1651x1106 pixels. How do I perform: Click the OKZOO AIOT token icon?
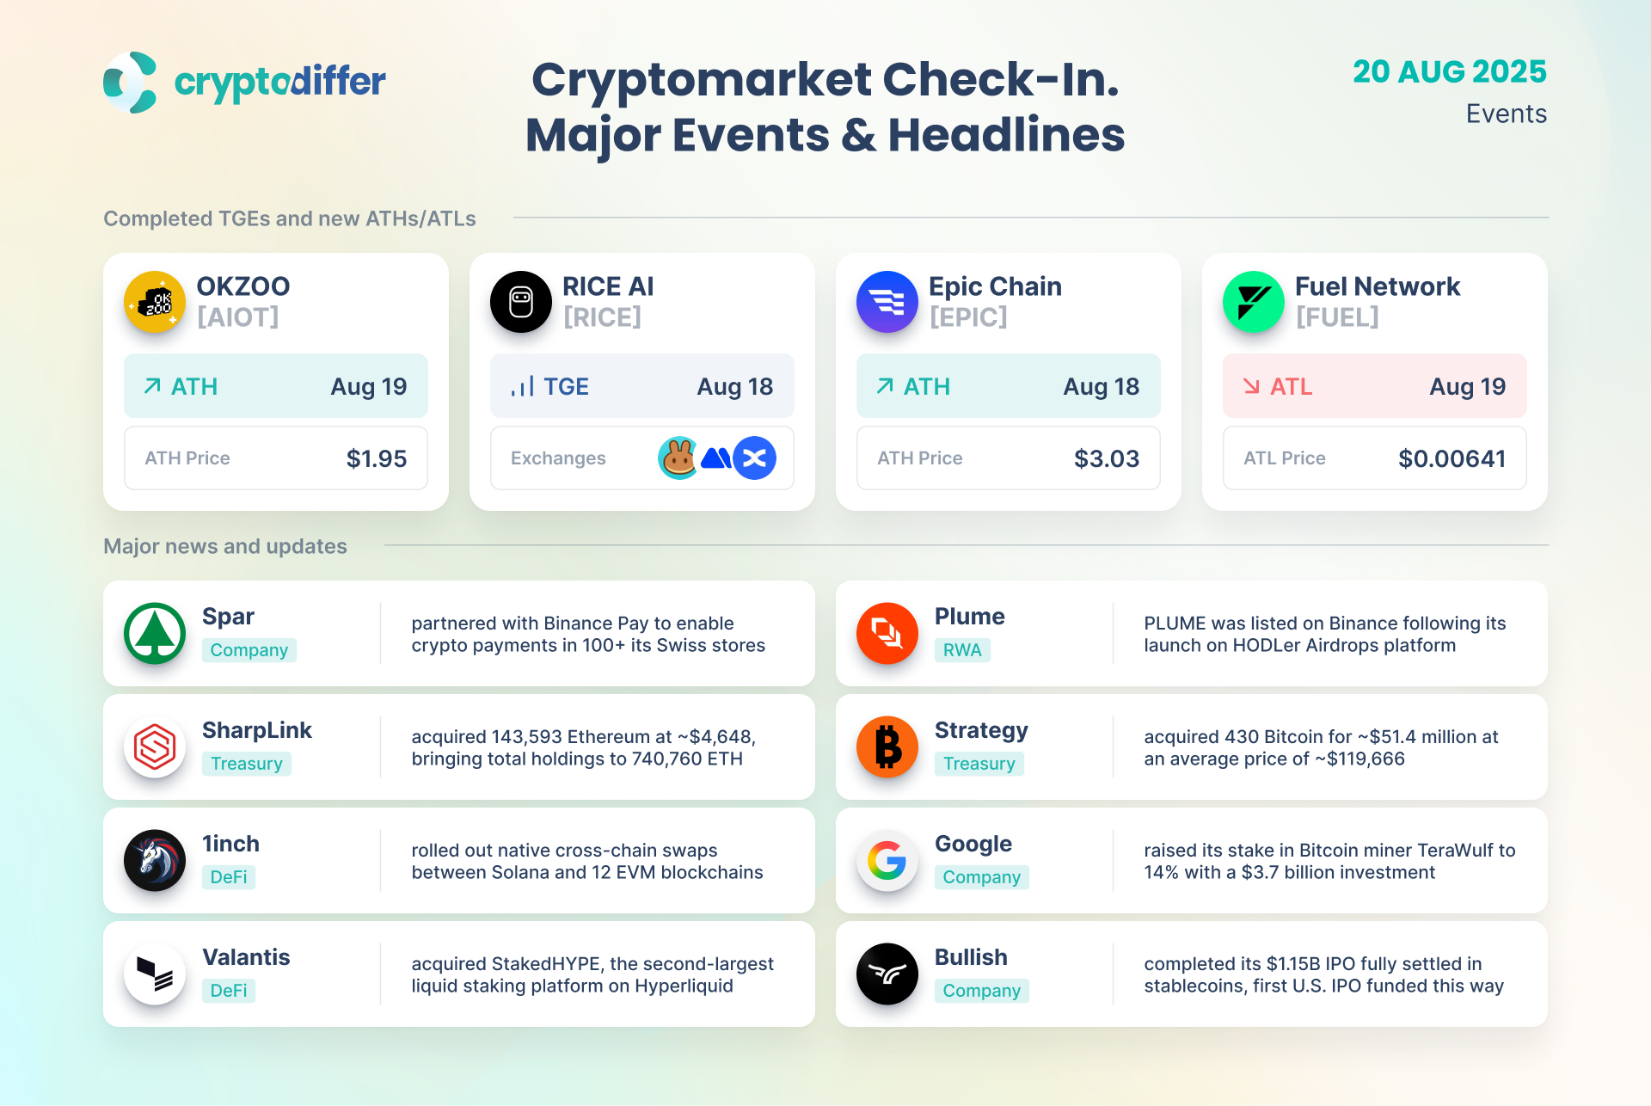point(155,302)
